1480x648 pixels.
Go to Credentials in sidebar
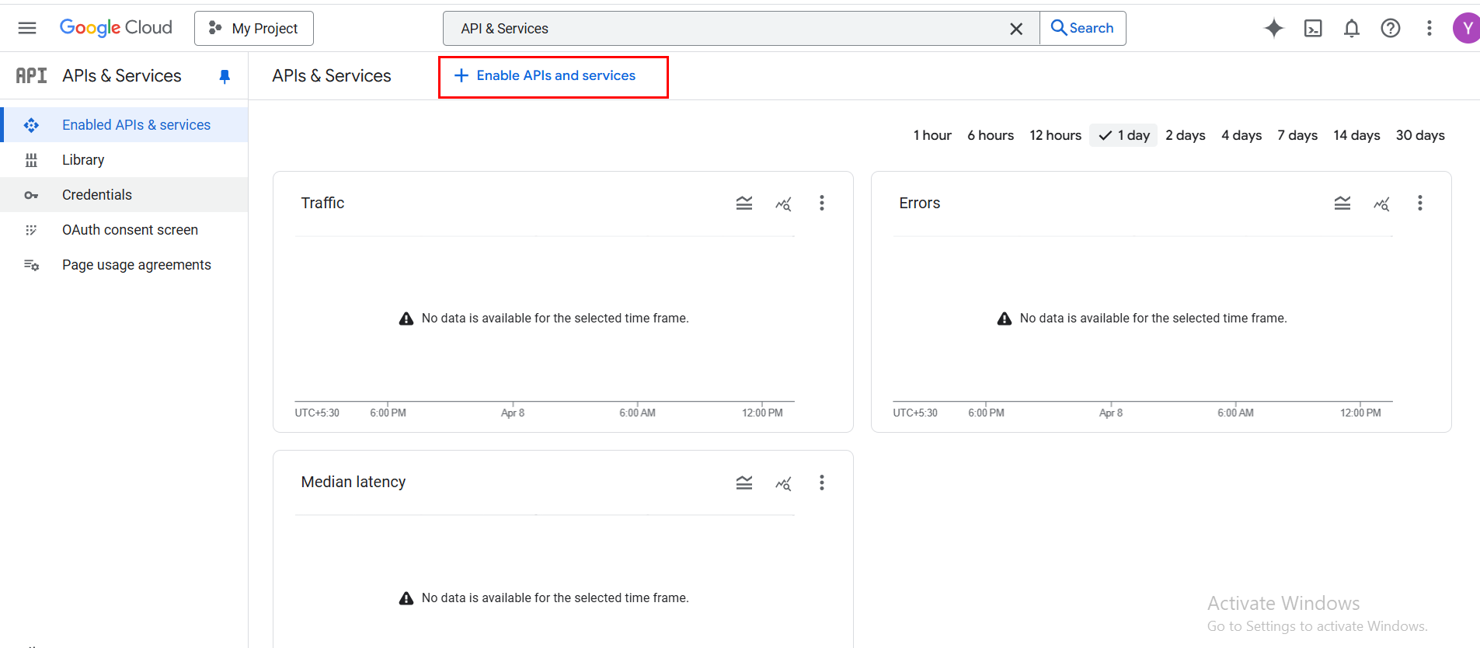point(97,195)
